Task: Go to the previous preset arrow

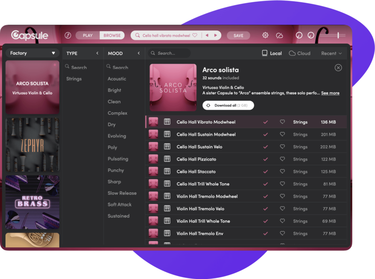Action: point(207,36)
